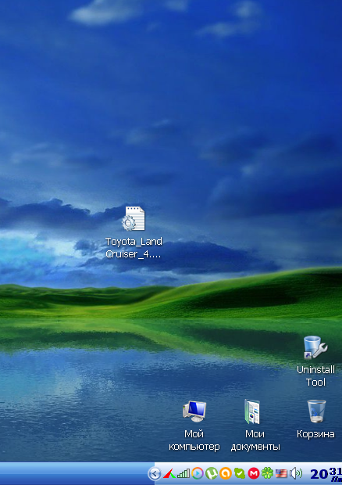This screenshot has width=342, height=485.
Task: Expand hidden tray icons with round arrow
Action: pos(155,473)
